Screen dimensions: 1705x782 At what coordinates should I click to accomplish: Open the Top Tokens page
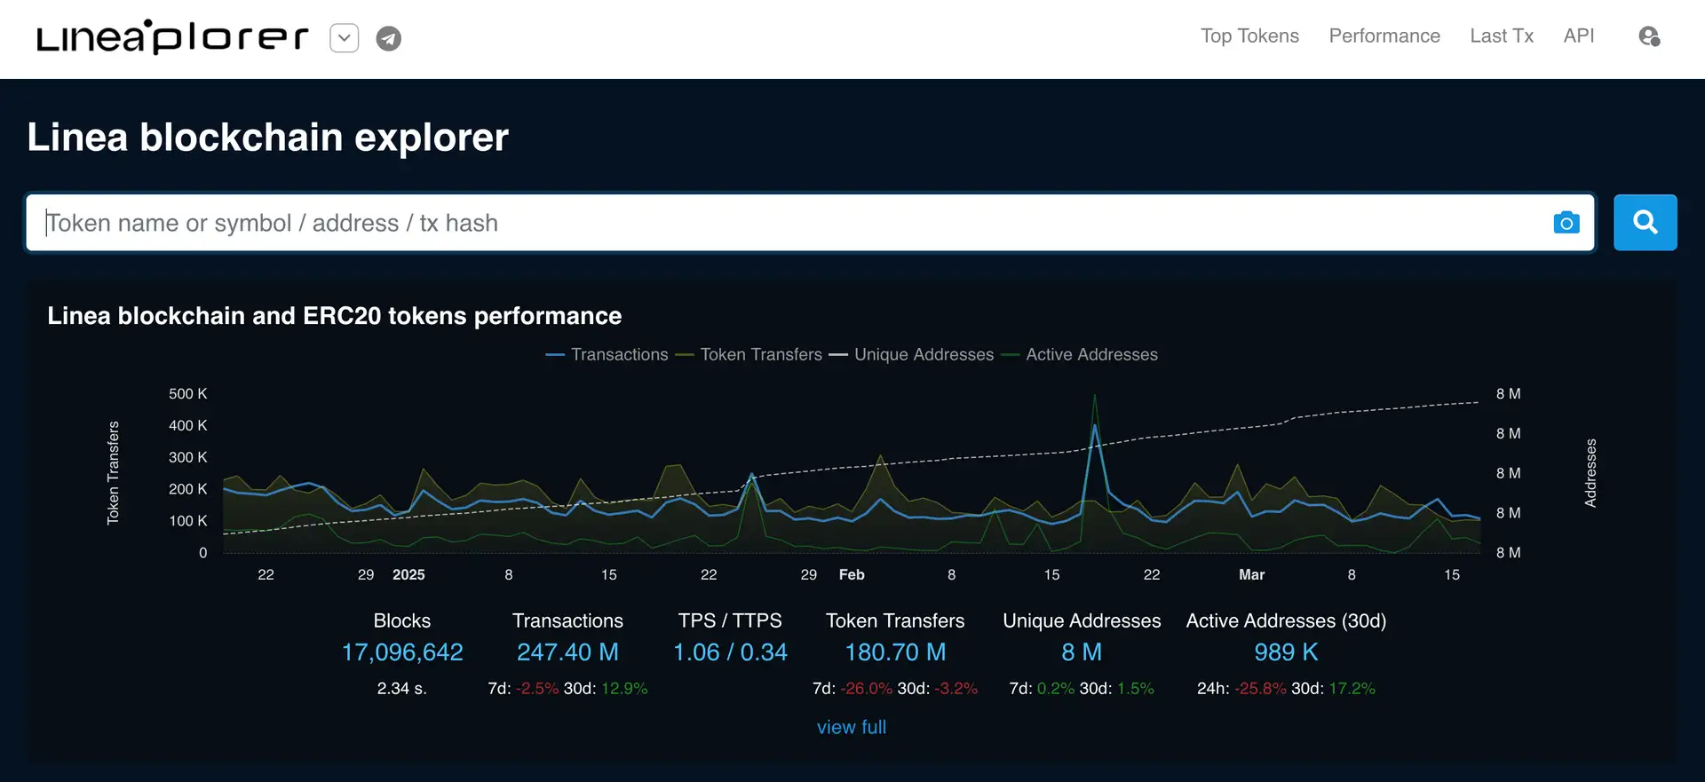pos(1249,36)
